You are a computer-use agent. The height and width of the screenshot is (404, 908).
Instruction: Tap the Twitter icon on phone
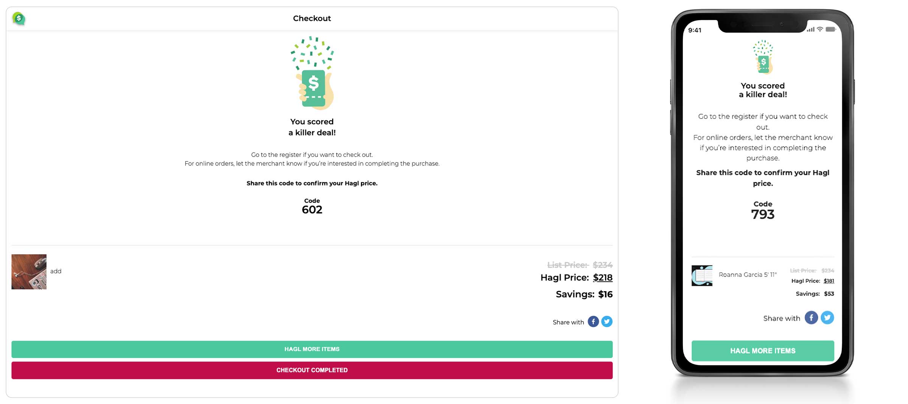(x=827, y=318)
